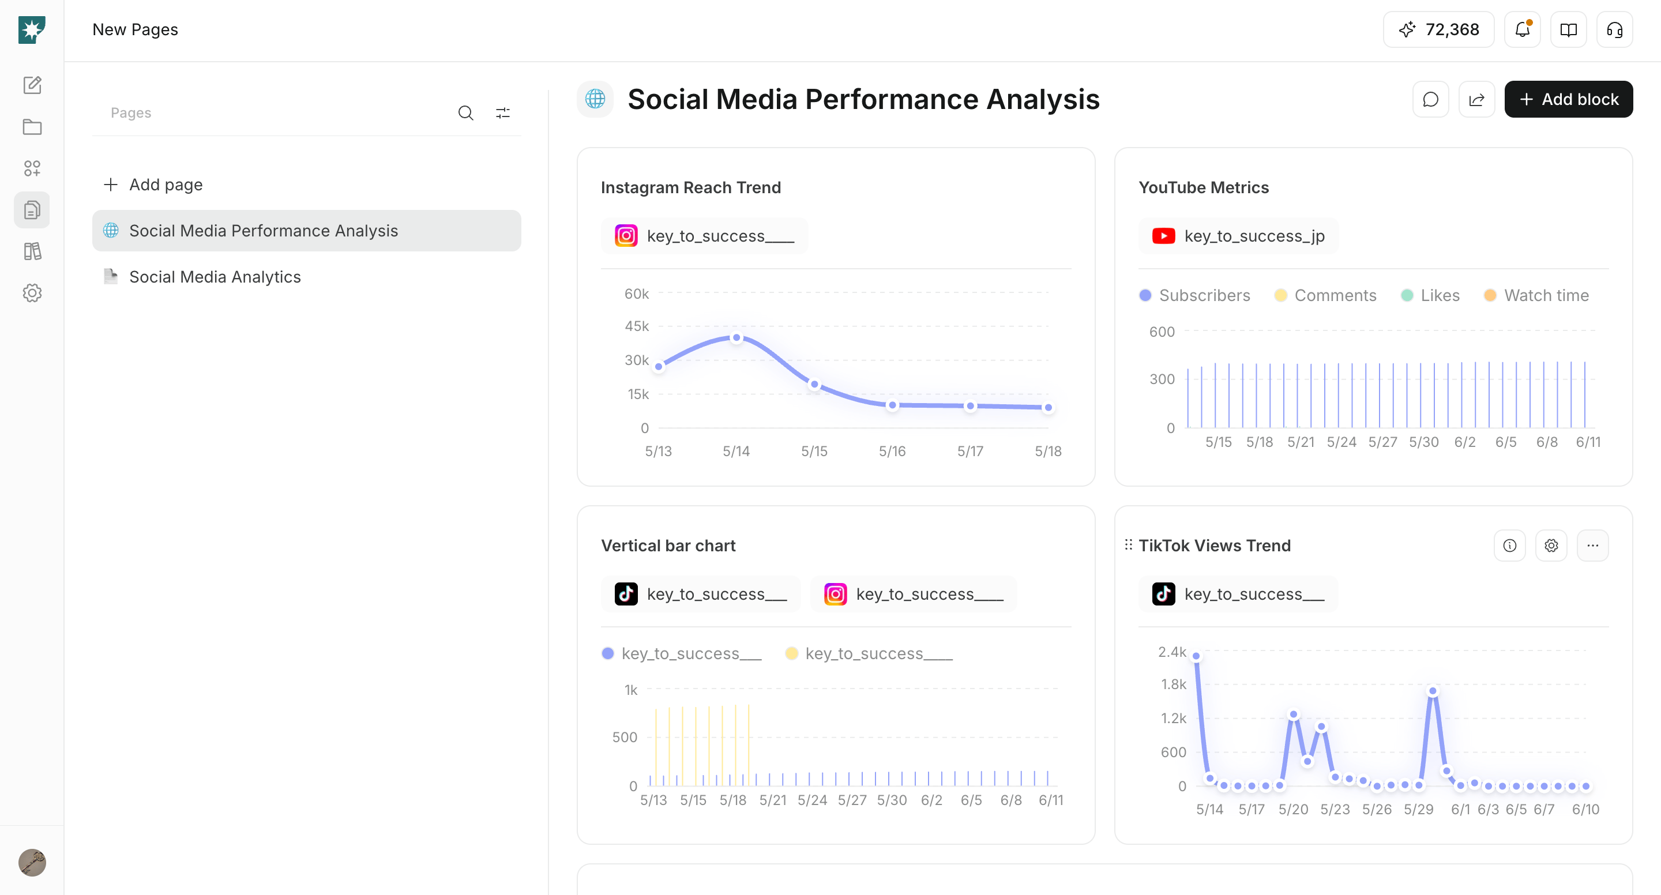The height and width of the screenshot is (895, 1661).
Task: Open the user avatar at sidebar bottom
Action: [x=32, y=862]
